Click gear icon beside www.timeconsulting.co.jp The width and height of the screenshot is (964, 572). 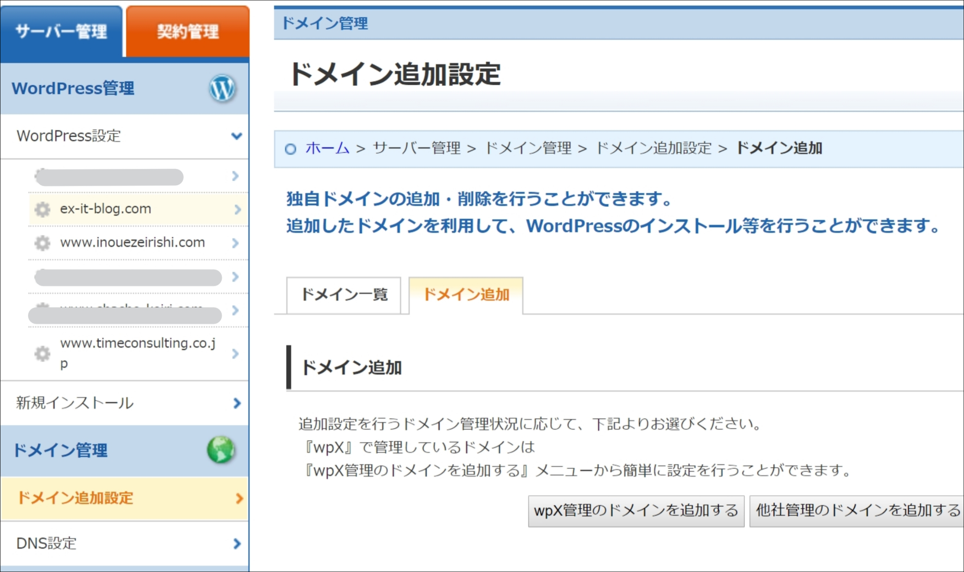pyautogui.click(x=42, y=354)
